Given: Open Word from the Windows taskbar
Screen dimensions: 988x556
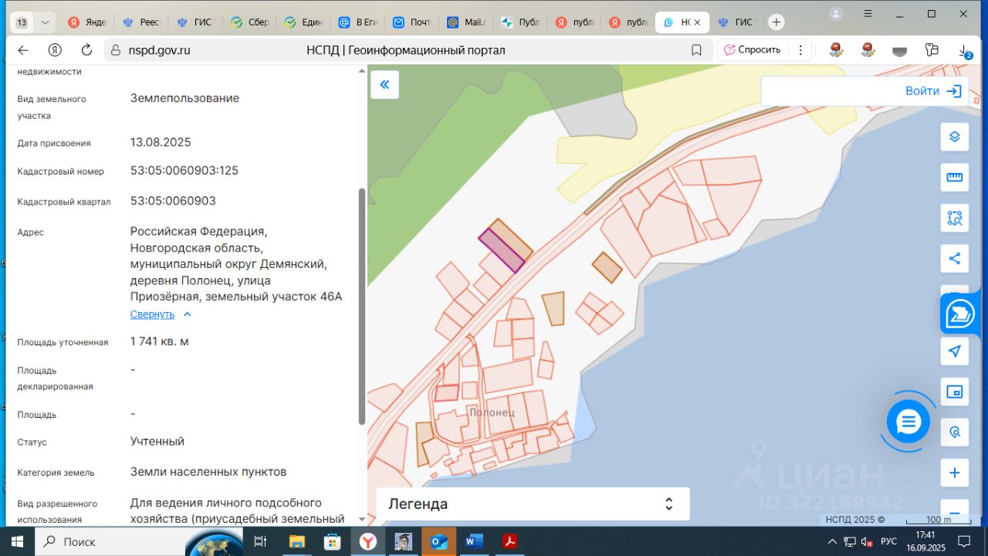Looking at the screenshot, I should [x=473, y=541].
